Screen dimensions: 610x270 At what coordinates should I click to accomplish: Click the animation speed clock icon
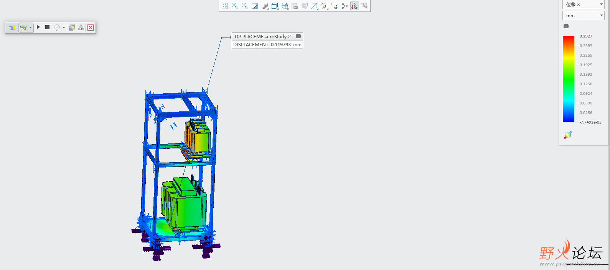tap(57, 28)
